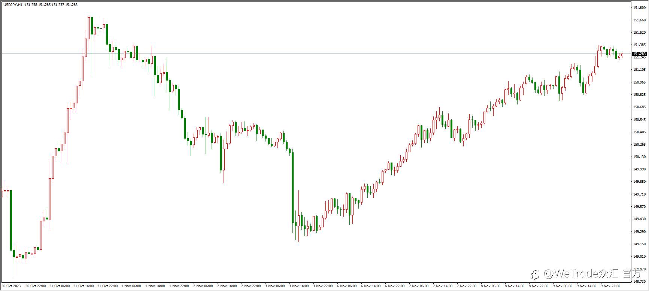This screenshot has height=291, width=649.
Task: Select the 7 Nov 06:00 time label
Action: pos(419,286)
